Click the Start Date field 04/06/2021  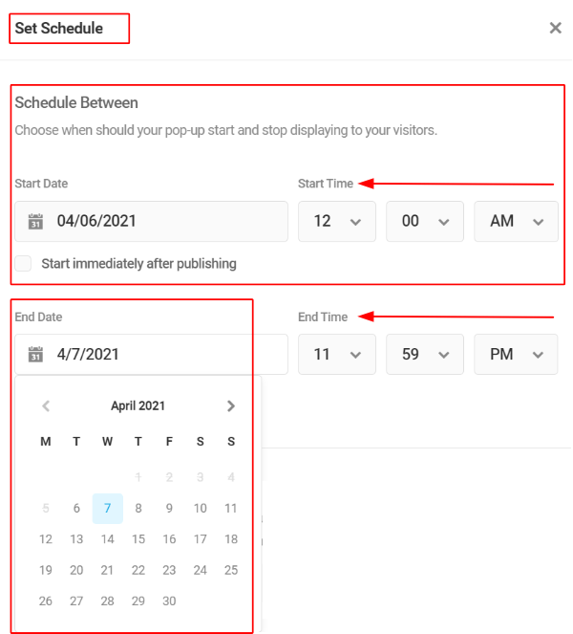(x=152, y=221)
